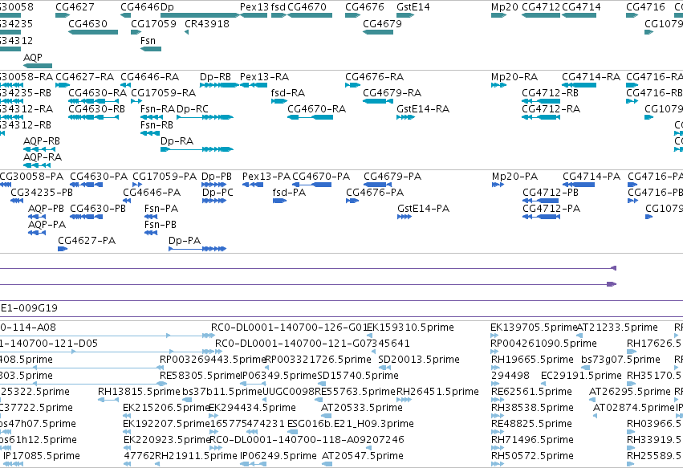Screen dimensions: 683x468
Task: Select the CG4670-PA protein label
Action: [x=321, y=177]
